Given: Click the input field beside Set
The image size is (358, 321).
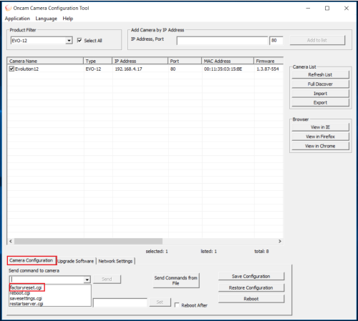Looking at the screenshot, I should click(x=120, y=302).
